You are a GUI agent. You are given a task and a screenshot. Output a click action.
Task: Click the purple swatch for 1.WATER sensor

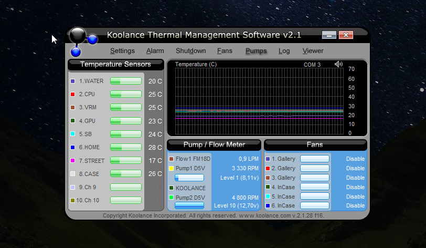click(x=72, y=81)
